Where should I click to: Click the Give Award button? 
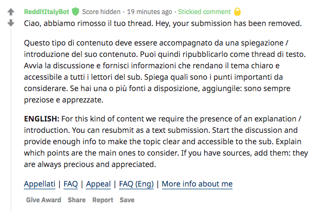(43, 200)
